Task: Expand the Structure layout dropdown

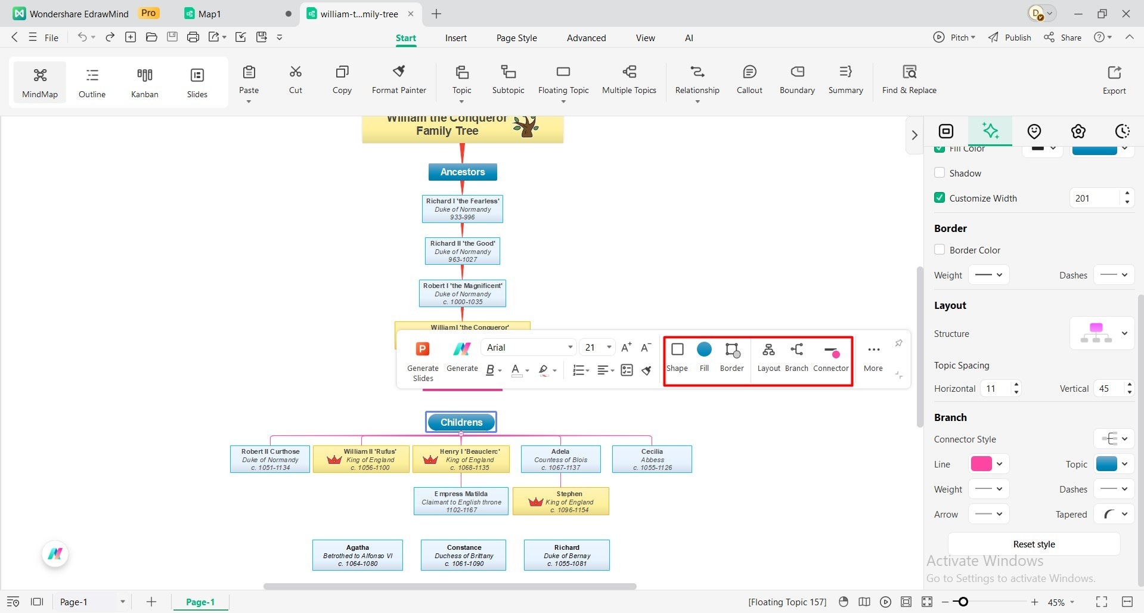Action: click(1102, 333)
